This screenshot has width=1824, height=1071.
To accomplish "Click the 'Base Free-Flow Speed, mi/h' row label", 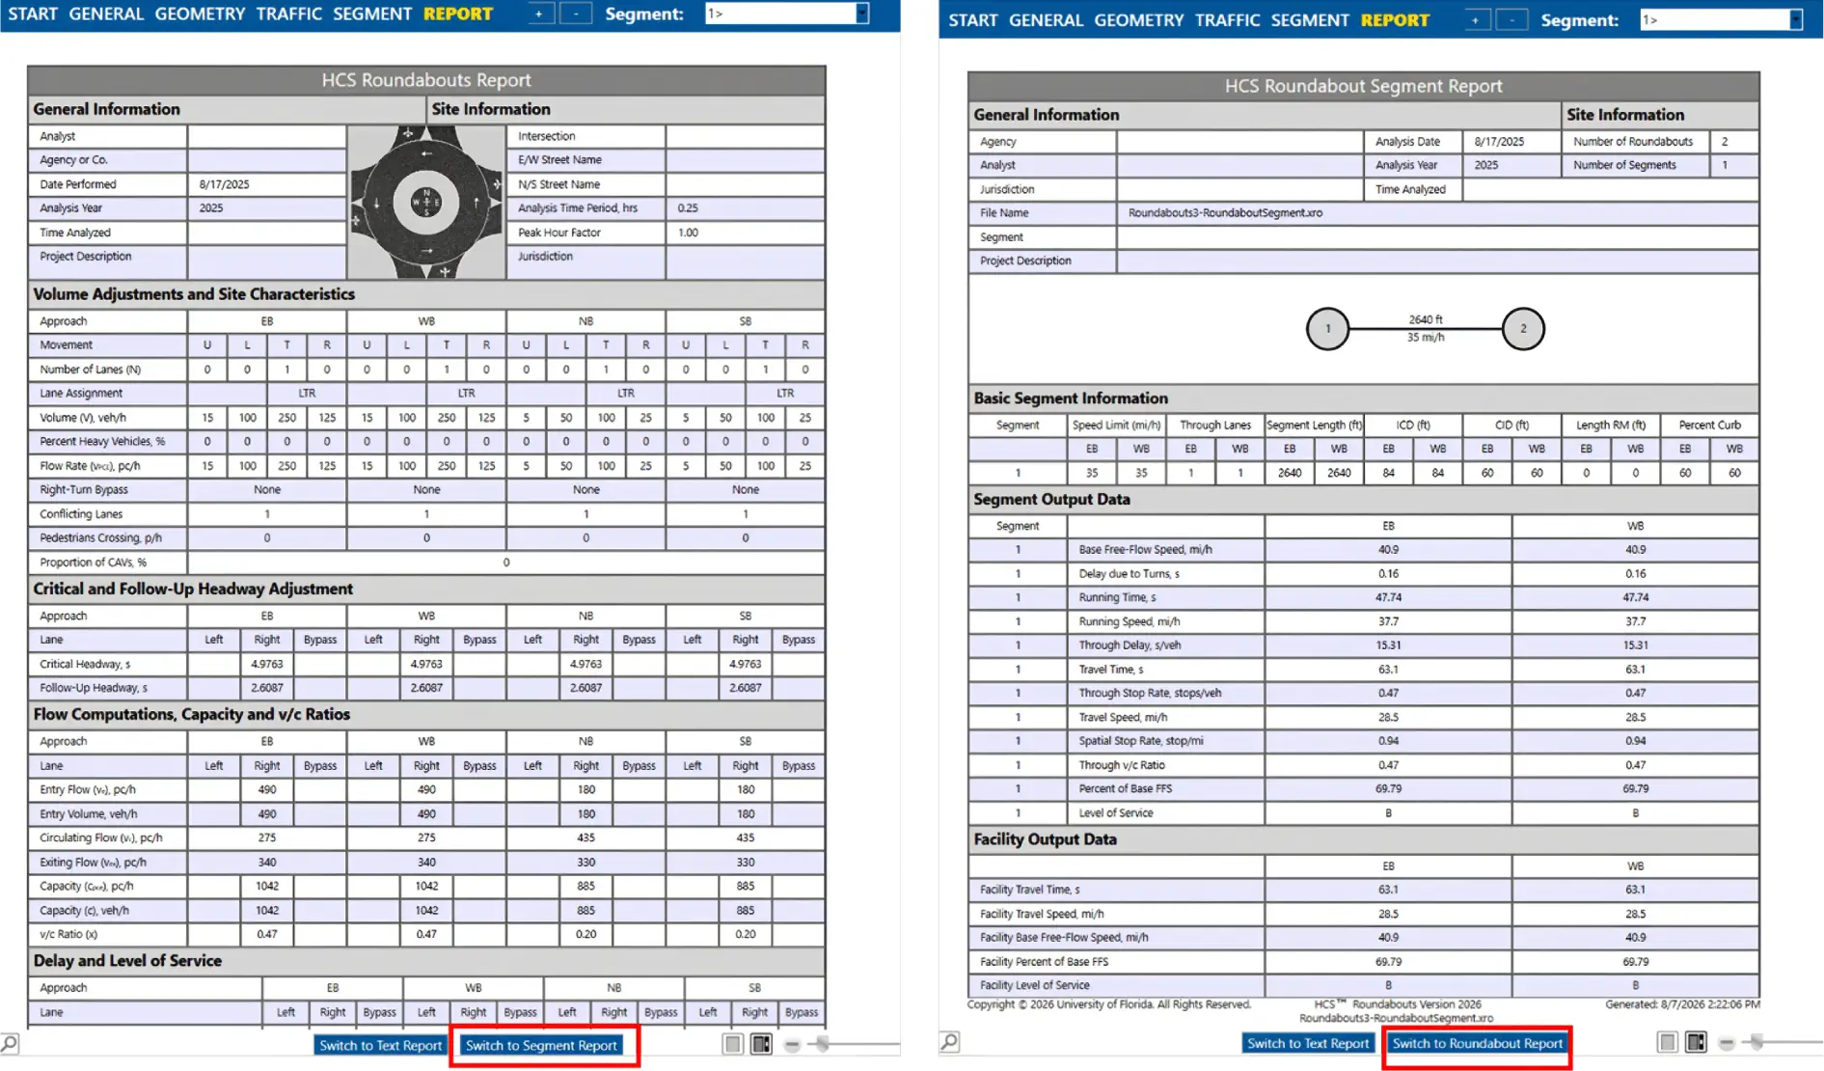I will click(1145, 550).
